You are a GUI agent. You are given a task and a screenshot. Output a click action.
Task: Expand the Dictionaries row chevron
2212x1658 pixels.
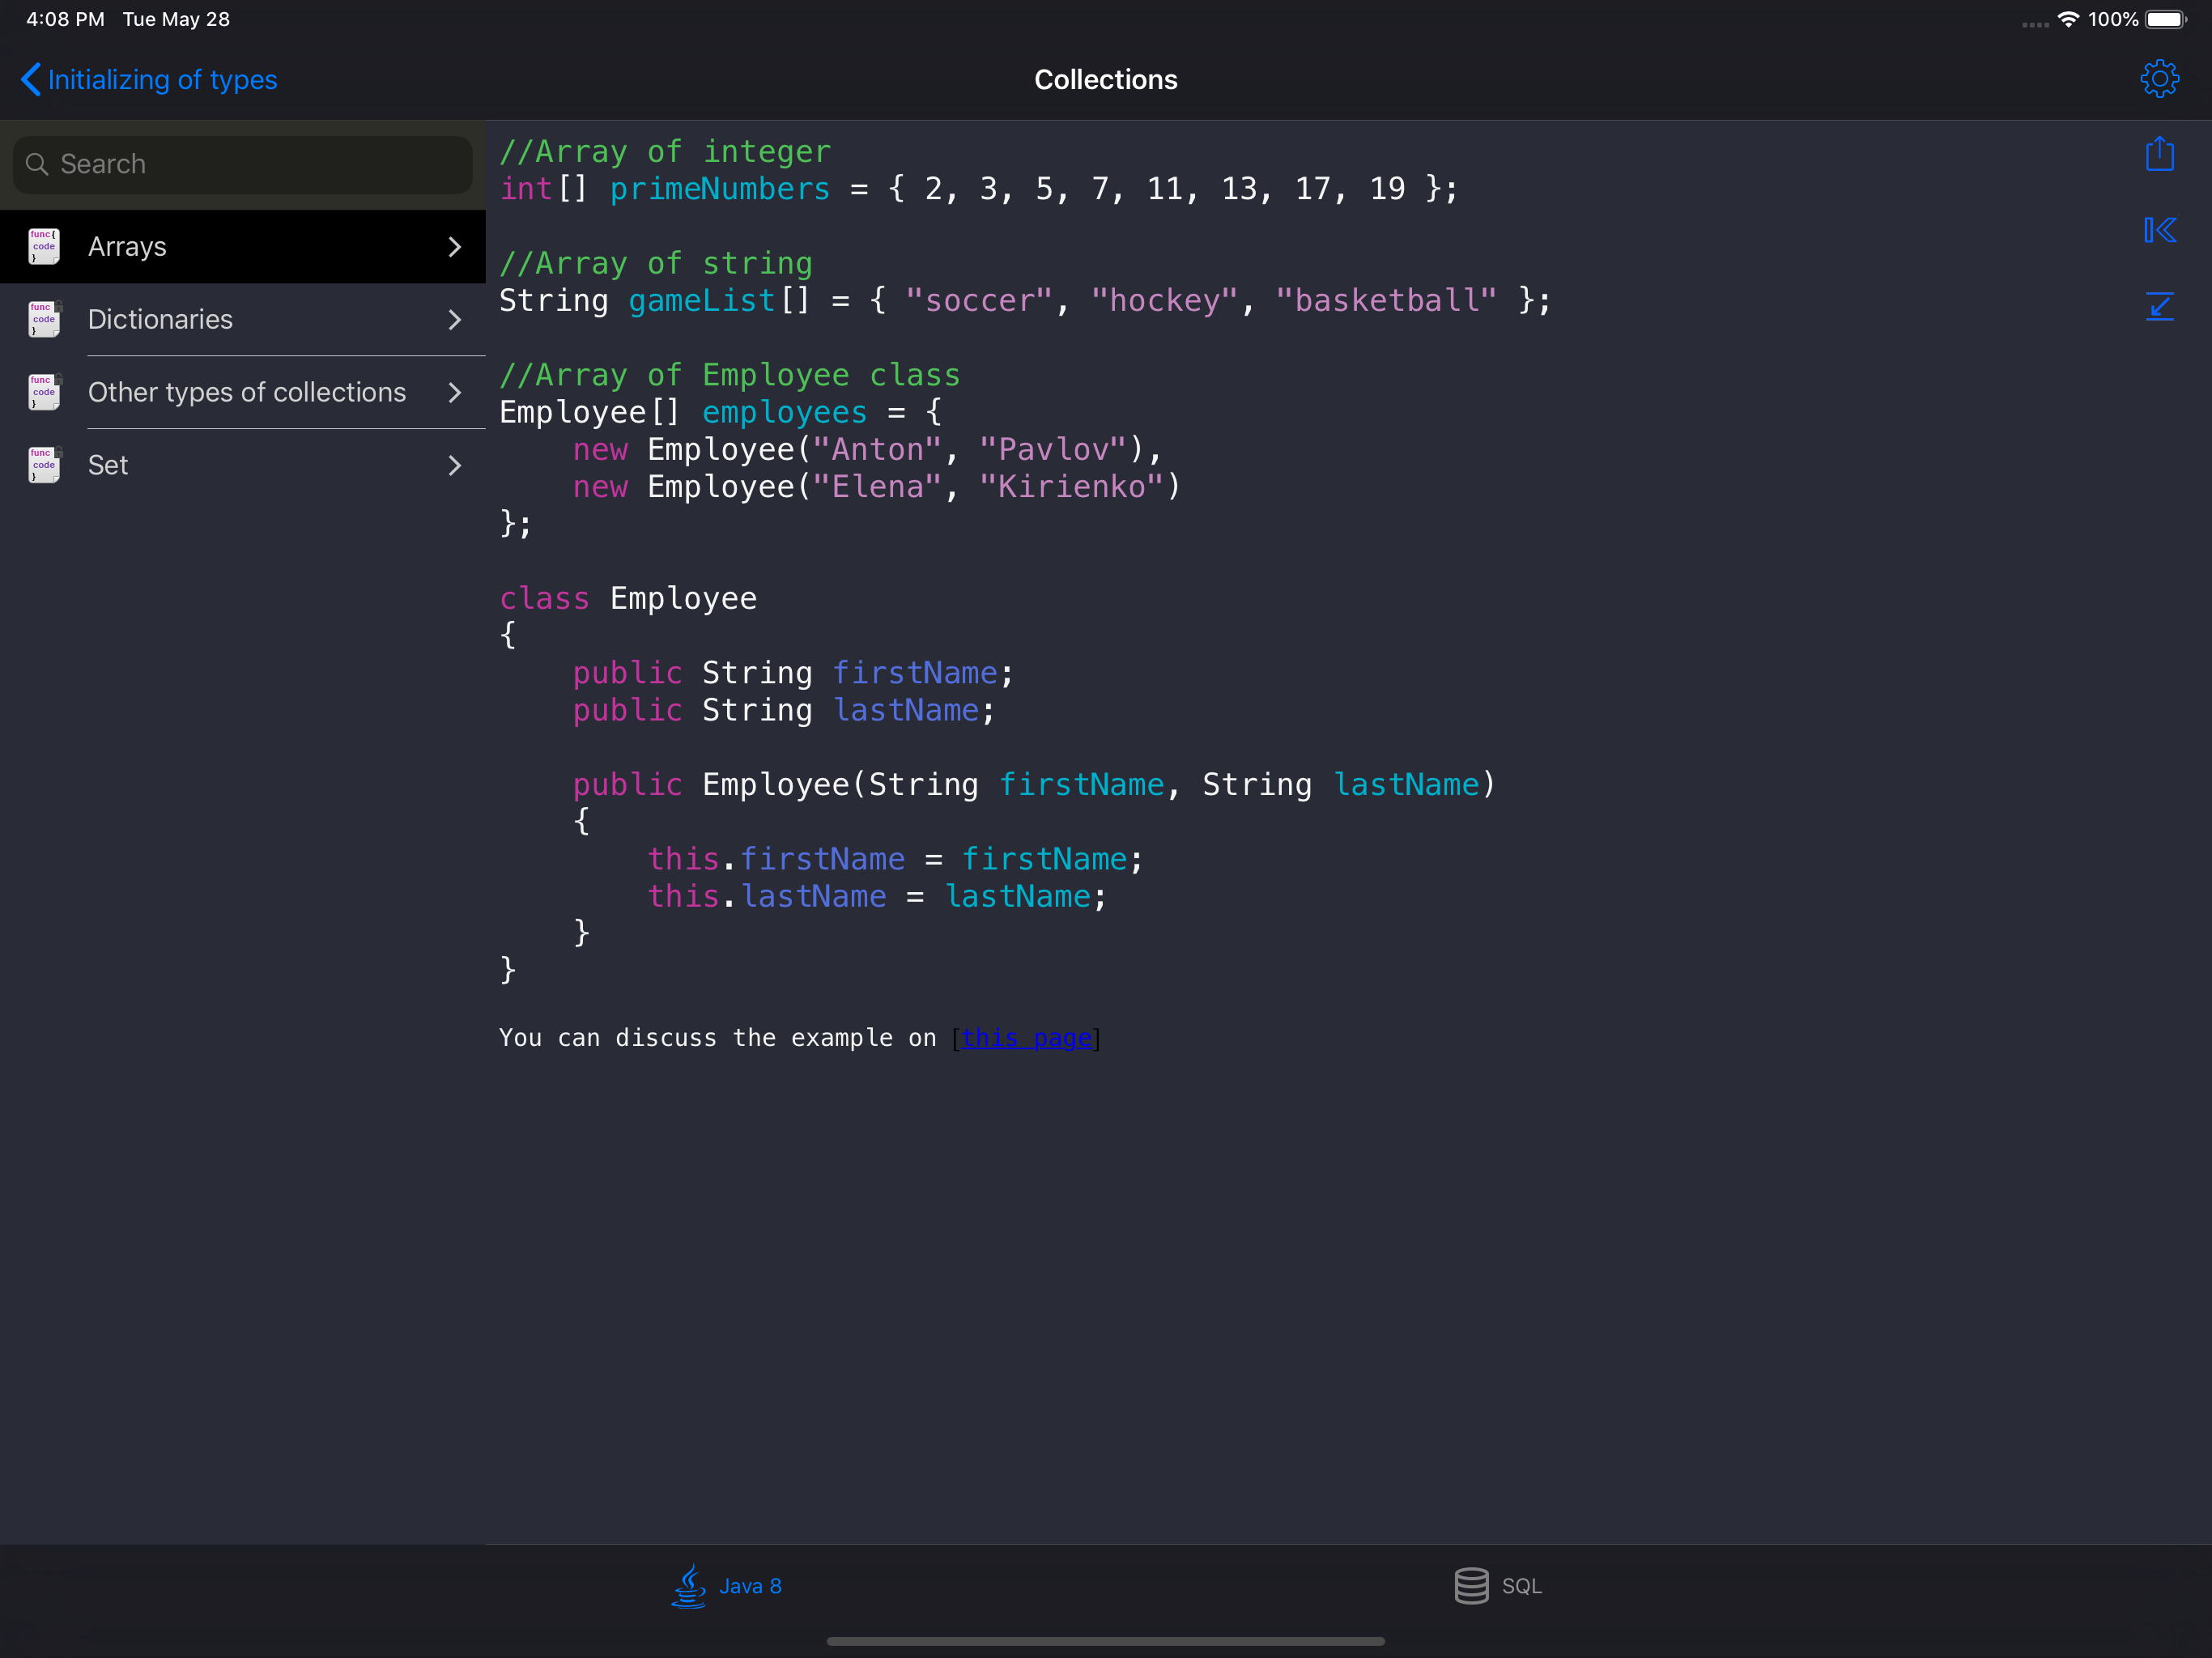pyautogui.click(x=455, y=319)
